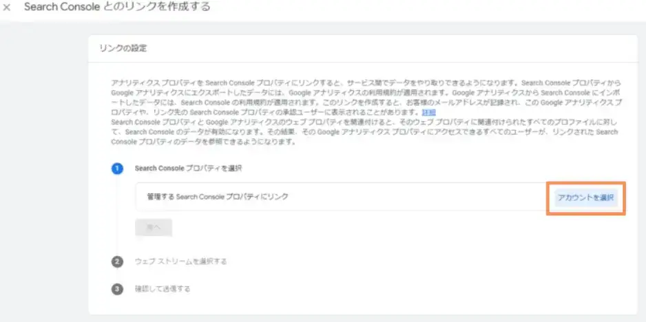Screen dimensions: 646x322
Task: Select step 3 確認して送信する
Action: point(163,289)
